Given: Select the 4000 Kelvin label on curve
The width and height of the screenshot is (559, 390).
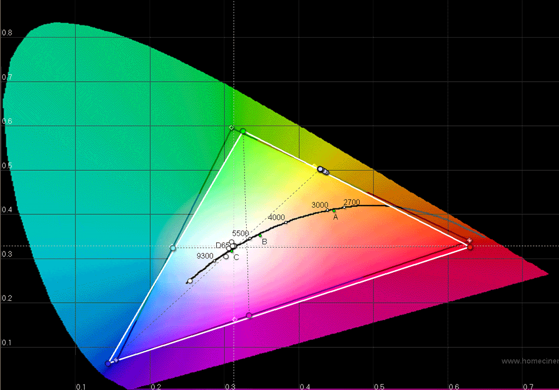Looking at the screenshot, I should [x=276, y=217].
